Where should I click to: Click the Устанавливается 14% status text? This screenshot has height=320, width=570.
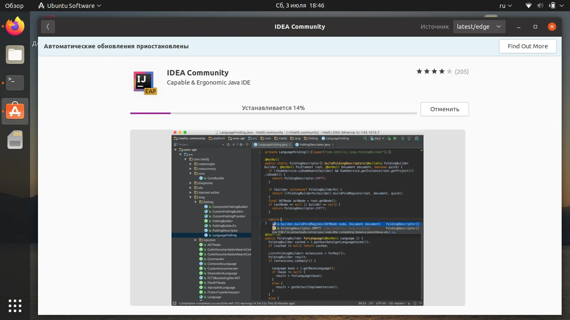273,108
